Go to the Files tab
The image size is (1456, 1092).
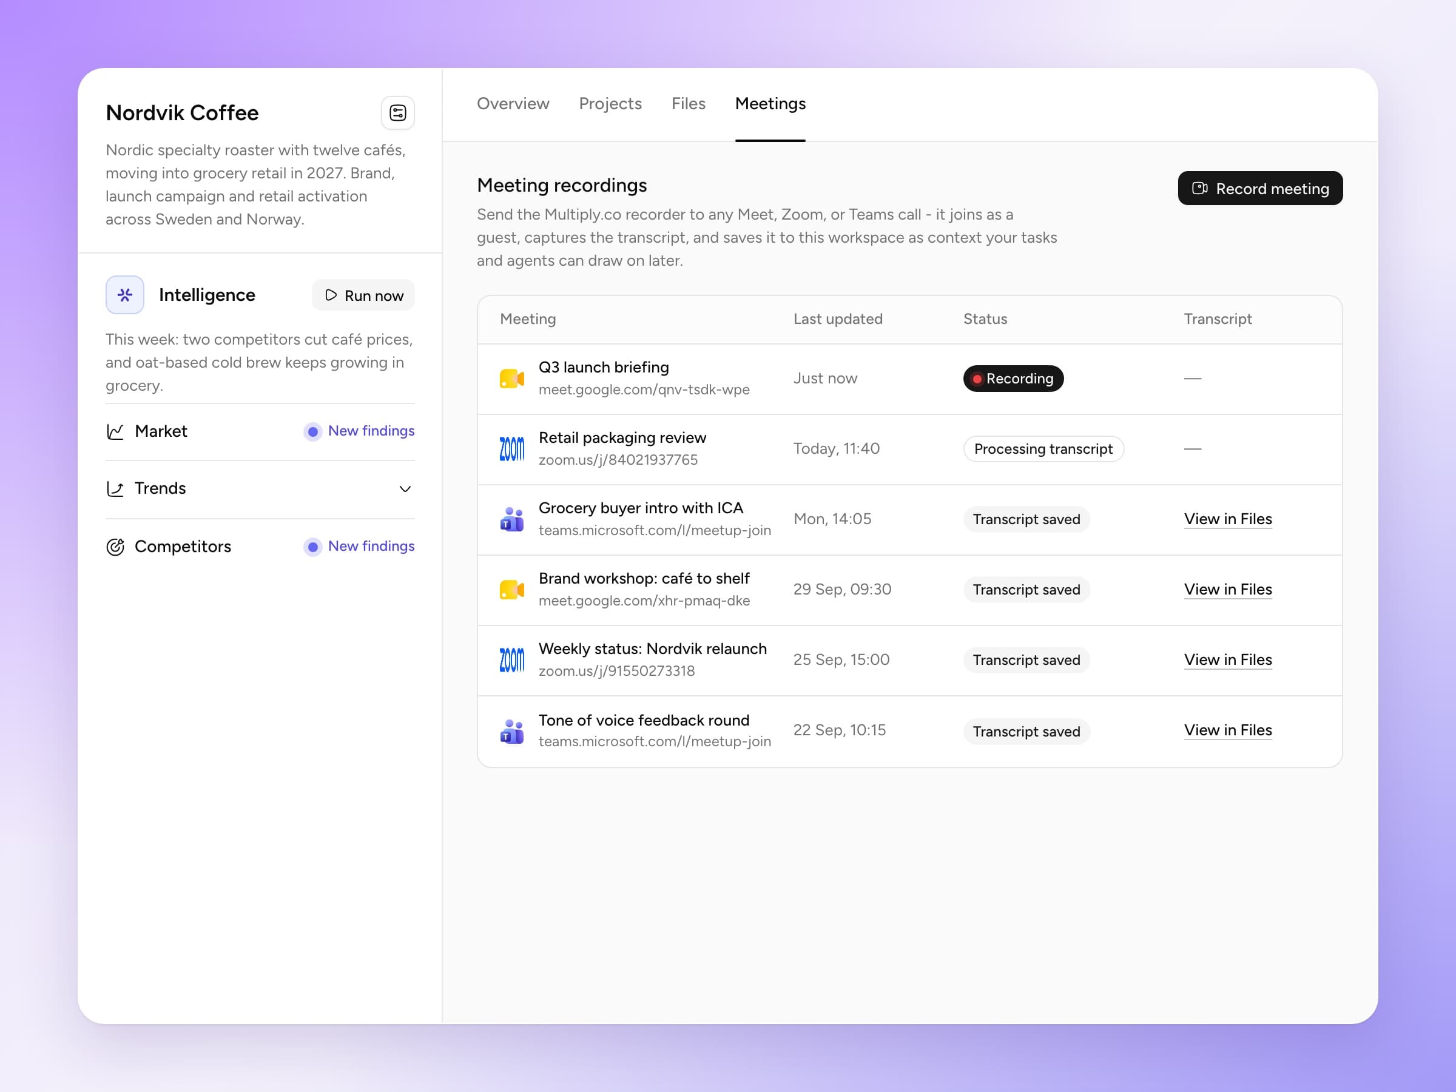pyautogui.click(x=688, y=103)
